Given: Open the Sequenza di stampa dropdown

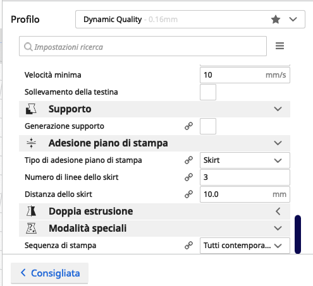Looking at the screenshot, I should (245, 246).
